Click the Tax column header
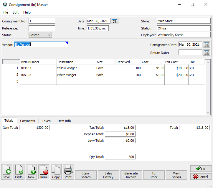213x188 pixels. (197, 62)
